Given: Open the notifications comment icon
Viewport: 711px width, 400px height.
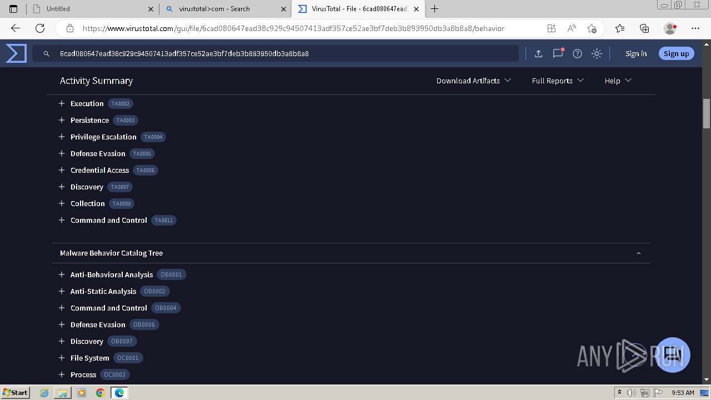Looking at the screenshot, I should click(558, 53).
